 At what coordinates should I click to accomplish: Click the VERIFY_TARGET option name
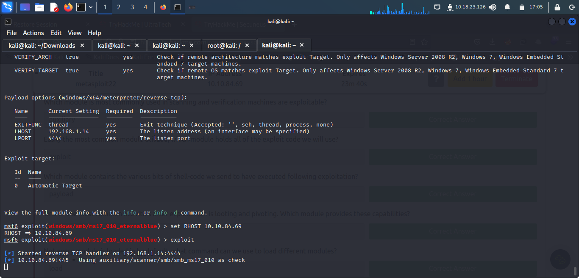pos(36,71)
